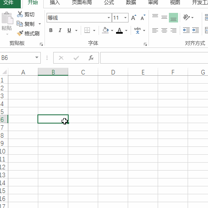Screen dimensions: 208x208
Task: Select column E header
Action: click(x=143, y=72)
